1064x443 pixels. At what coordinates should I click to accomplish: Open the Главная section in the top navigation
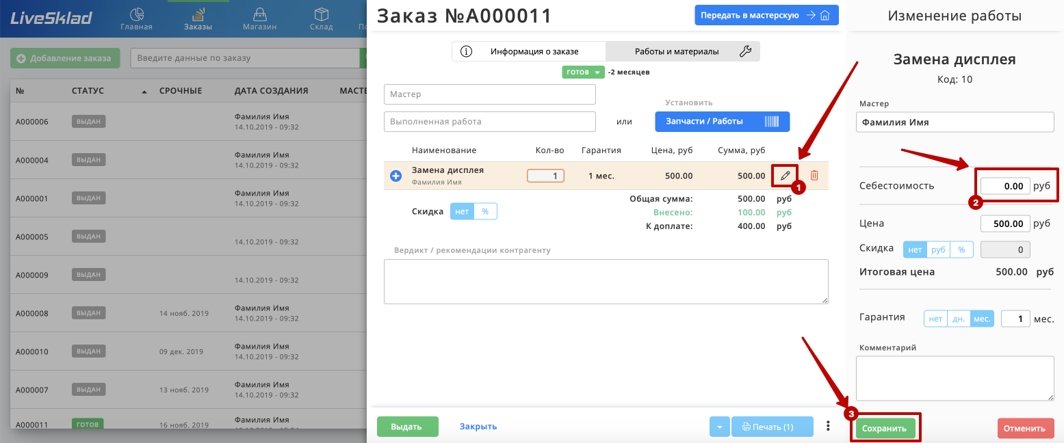(x=136, y=19)
